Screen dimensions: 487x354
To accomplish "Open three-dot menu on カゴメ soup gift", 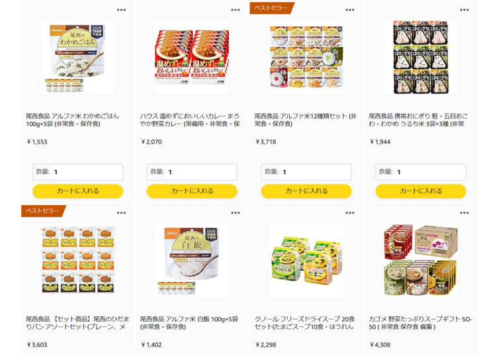I will pyautogui.click(x=464, y=212).
